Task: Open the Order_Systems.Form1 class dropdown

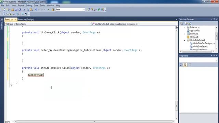Action: [48, 24]
